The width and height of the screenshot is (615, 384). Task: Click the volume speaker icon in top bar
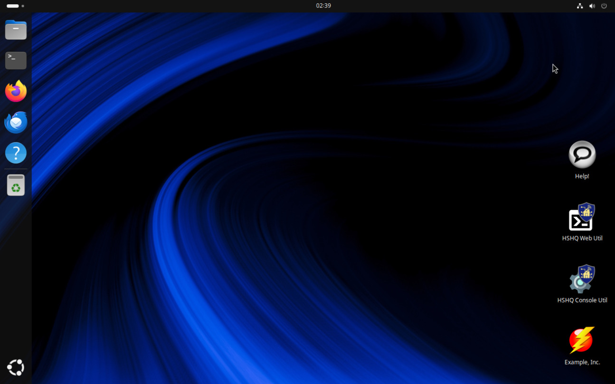[592, 6]
